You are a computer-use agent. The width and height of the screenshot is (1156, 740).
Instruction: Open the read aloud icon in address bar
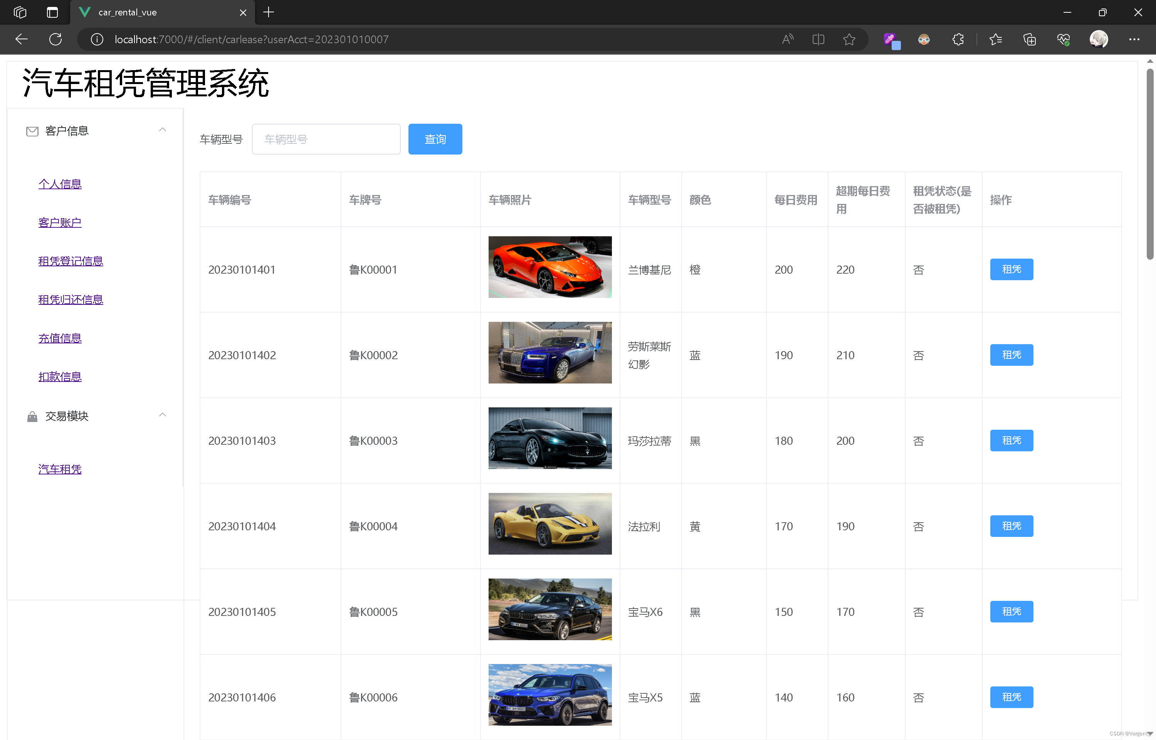coord(788,39)
